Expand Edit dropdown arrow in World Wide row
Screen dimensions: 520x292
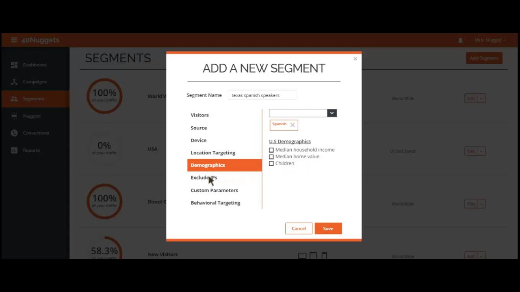481,99
